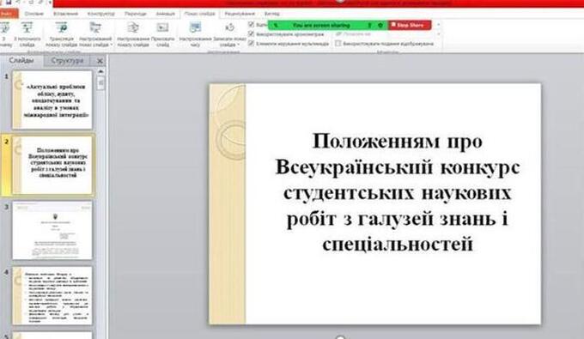
Task: Click the Save icon in quick access toolbar
Action: [x=9, y=3]
